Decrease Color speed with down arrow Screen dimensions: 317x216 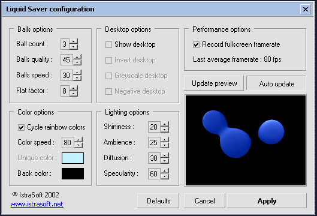pos(79,145)
